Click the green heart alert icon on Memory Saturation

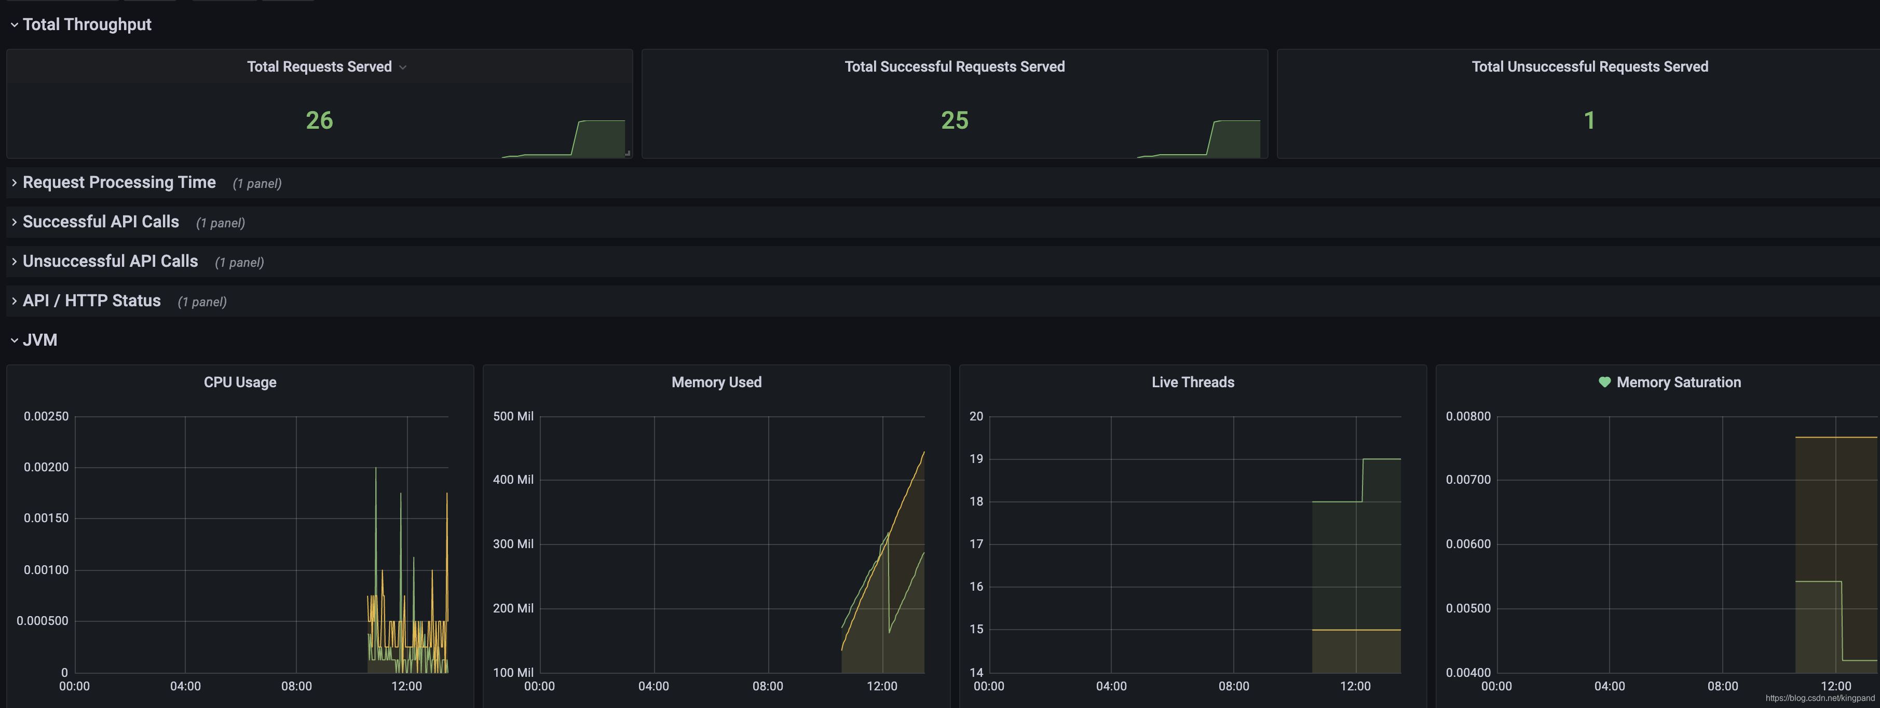[x=1604, y=382]
